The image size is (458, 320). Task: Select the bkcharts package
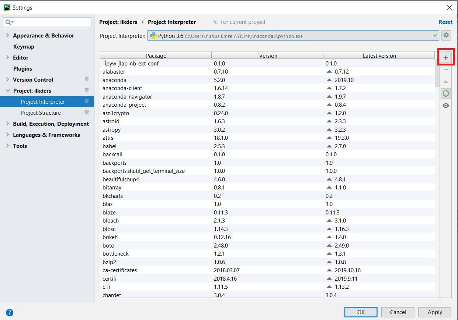click(268, 196)
